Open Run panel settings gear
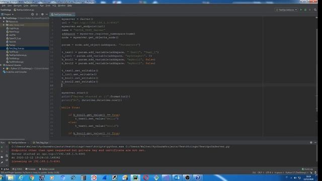This screenshot has width=322, height=181. 311,142
